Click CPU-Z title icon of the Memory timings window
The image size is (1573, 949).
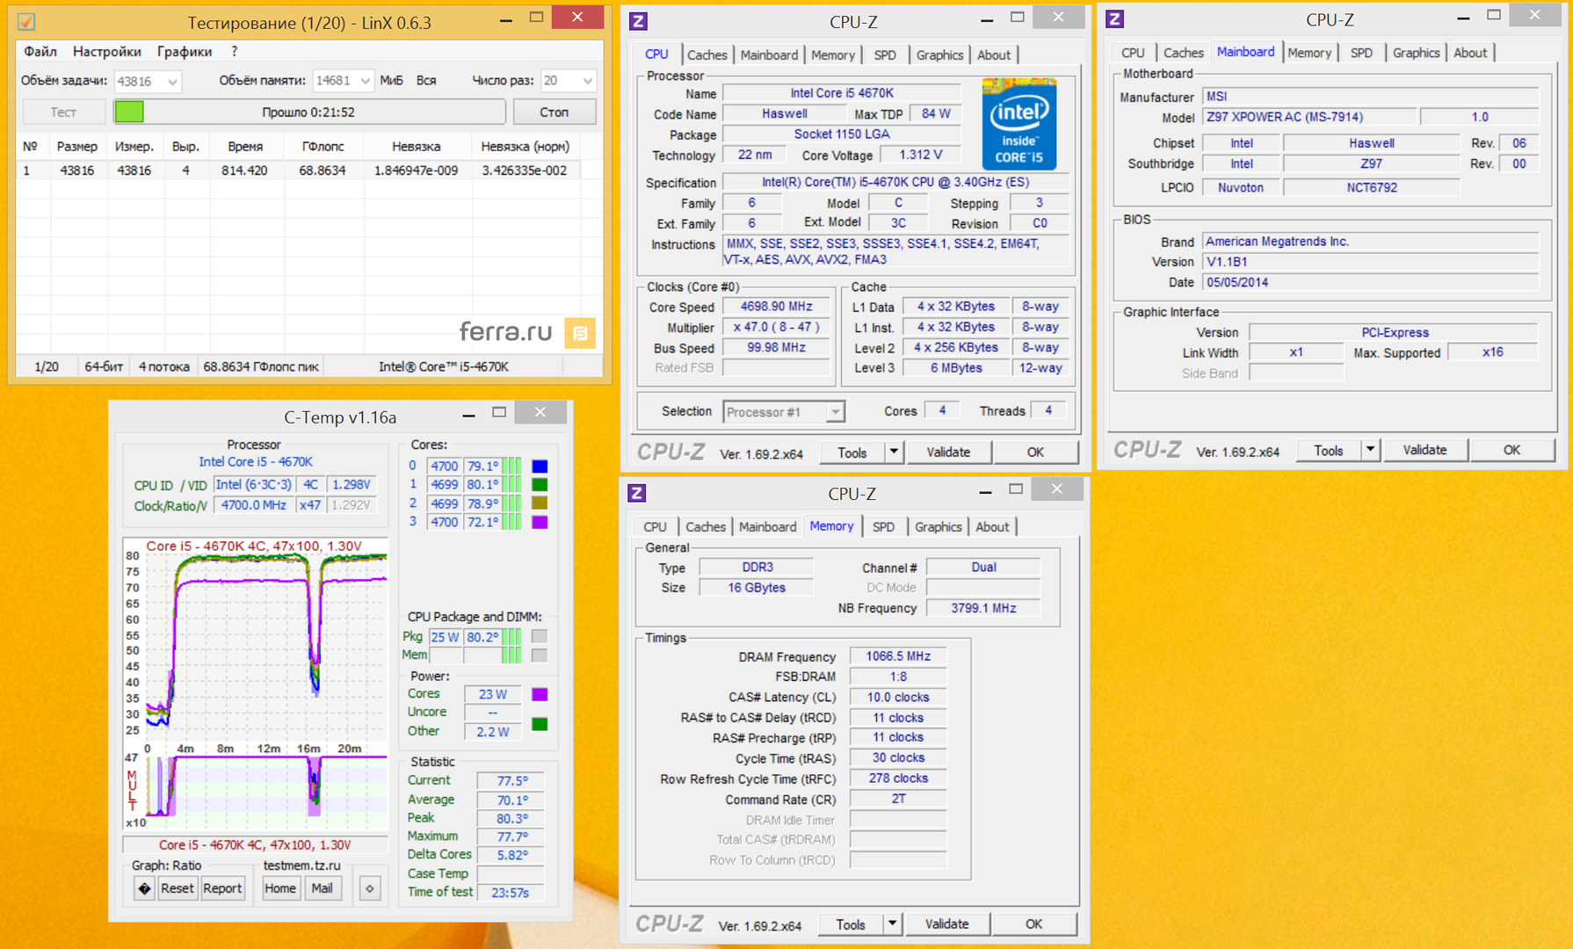click(637, 493)
